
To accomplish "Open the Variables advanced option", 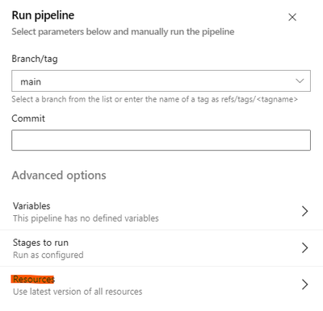I will (161, 212).
